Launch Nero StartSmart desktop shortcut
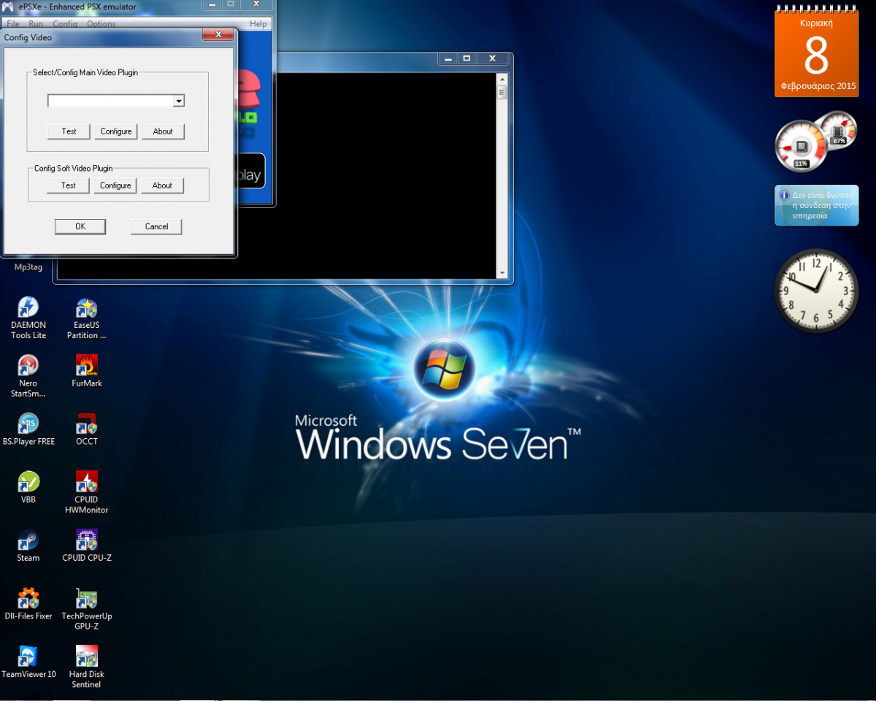 tap(28, 375)
